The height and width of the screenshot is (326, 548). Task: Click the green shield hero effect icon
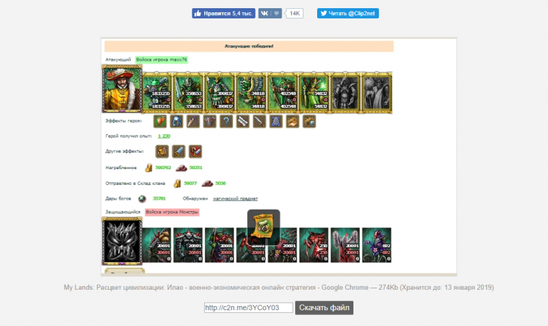tap(160, 121)
